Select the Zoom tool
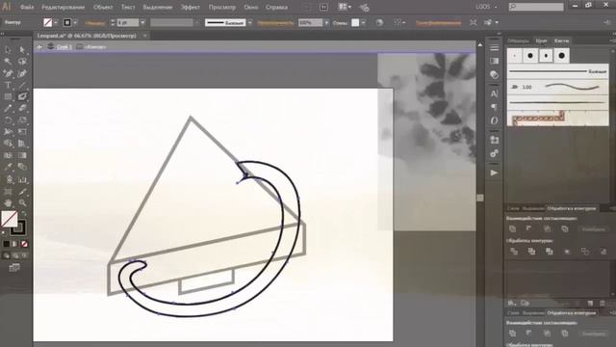The height and width of the screenshot is (347, 616). coord(22,203)
